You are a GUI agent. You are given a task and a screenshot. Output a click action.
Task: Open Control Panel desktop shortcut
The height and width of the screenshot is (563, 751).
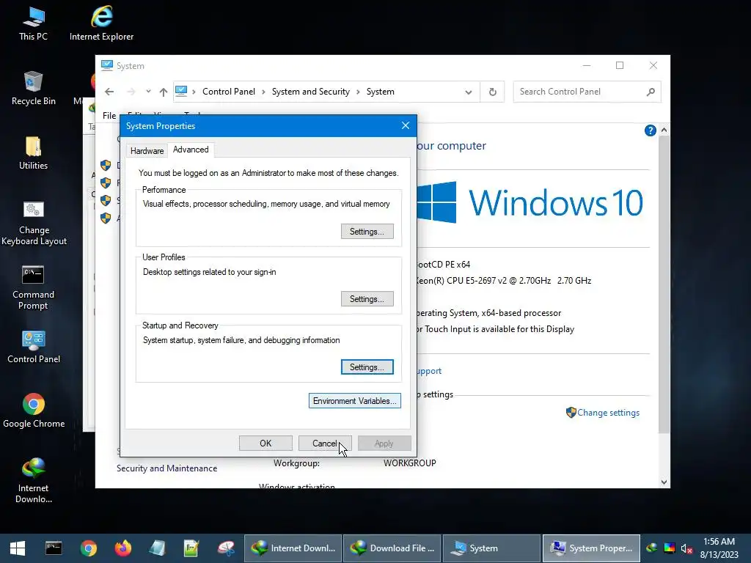point(34,347)
